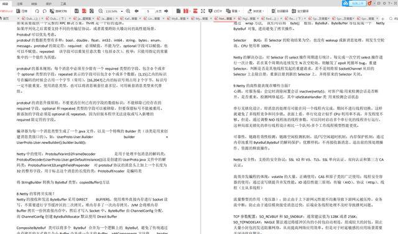Close the Ngi... document tab
Image resolution: width=398 pixels, height=234 pixels.
pos(257,19)
